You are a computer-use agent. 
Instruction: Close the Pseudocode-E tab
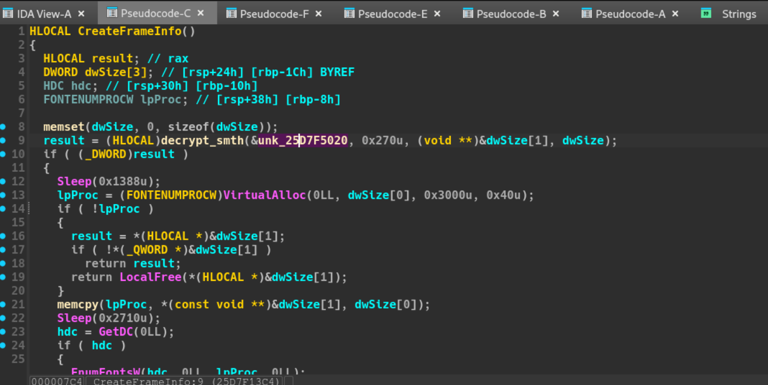pyautogui.click(x=437, y=14)
